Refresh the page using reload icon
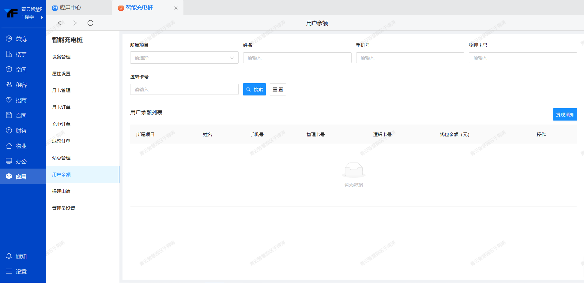 coord(90,23)
